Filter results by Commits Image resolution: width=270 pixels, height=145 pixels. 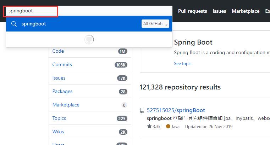click(x=62, y=64)
